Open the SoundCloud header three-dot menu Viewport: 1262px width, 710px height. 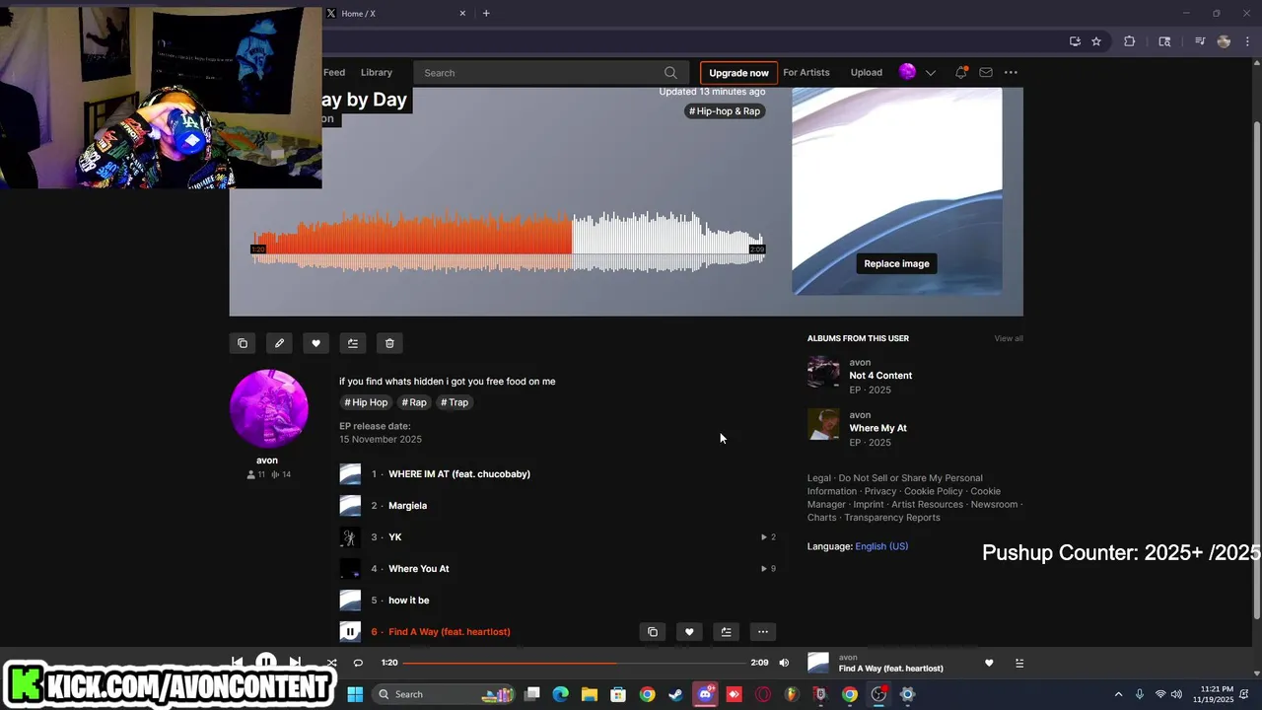point(1011,72)
